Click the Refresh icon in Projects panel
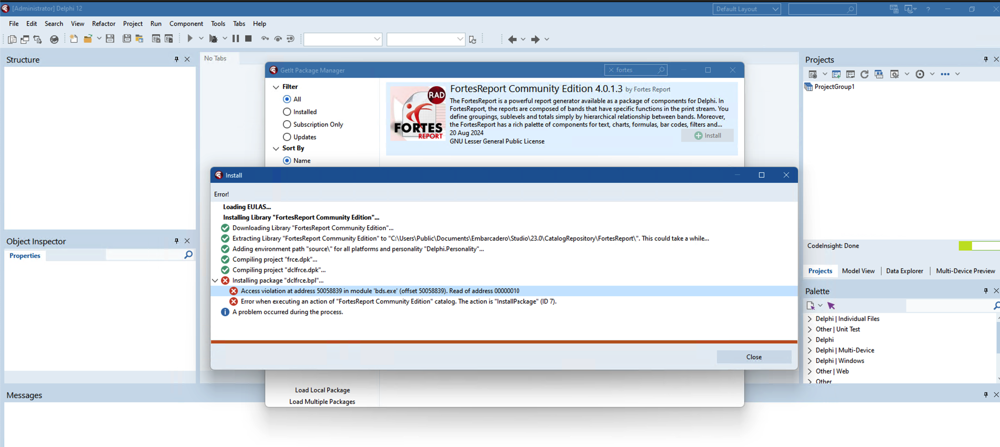 [x=864, y=74]
